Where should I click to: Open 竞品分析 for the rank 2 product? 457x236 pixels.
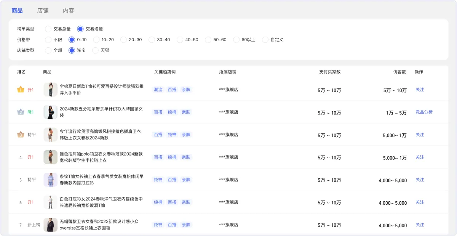pos(424,112)
